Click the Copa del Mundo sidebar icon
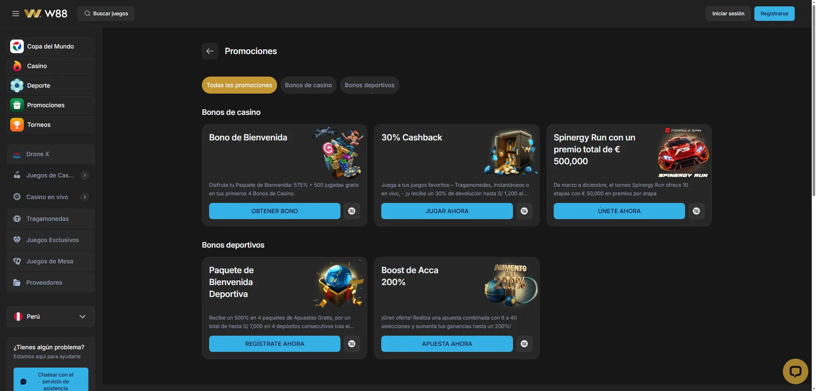 point(17,46)
